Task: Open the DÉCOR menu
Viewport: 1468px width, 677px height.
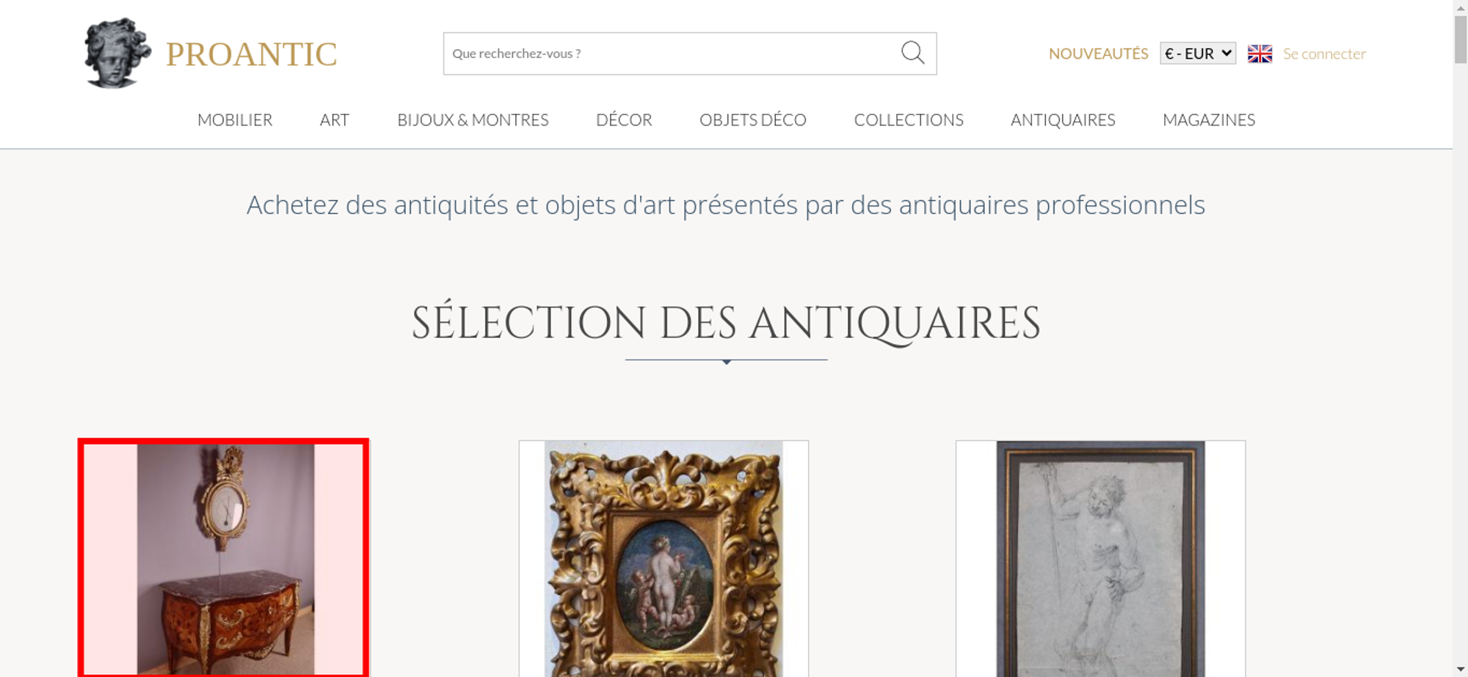Action: (x=624, y=120)
